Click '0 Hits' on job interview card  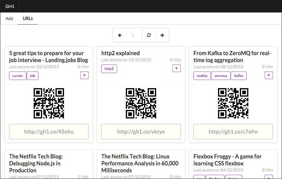(83, 67)
